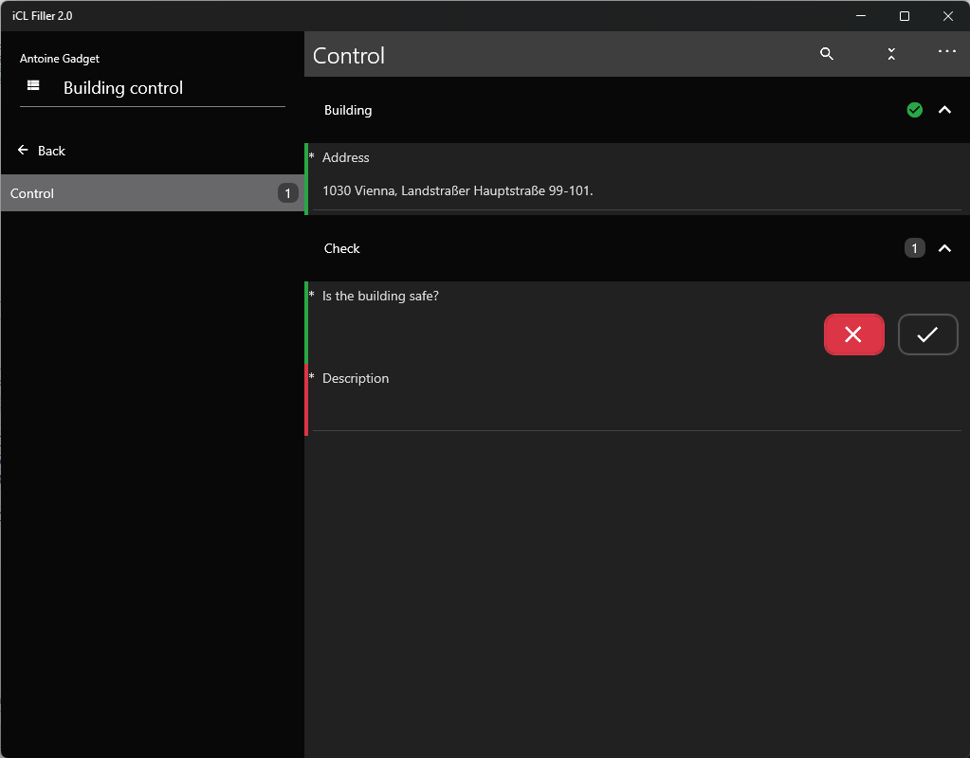Click the count badge in Check header

pyautogui.click(x=914, y=248)
